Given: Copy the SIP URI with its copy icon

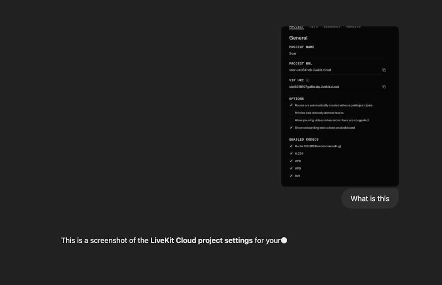Looking at the screenshot, I should (x=384, y=87).
